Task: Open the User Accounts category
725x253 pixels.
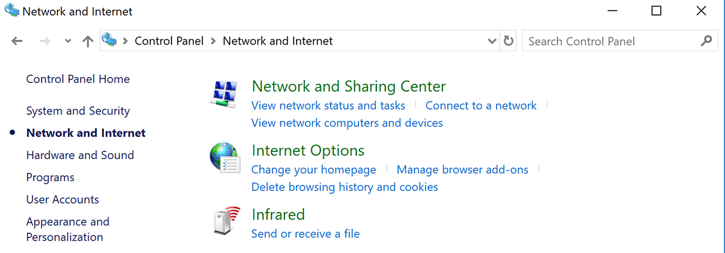Action: pyautogui.click(x=62, y=199)
